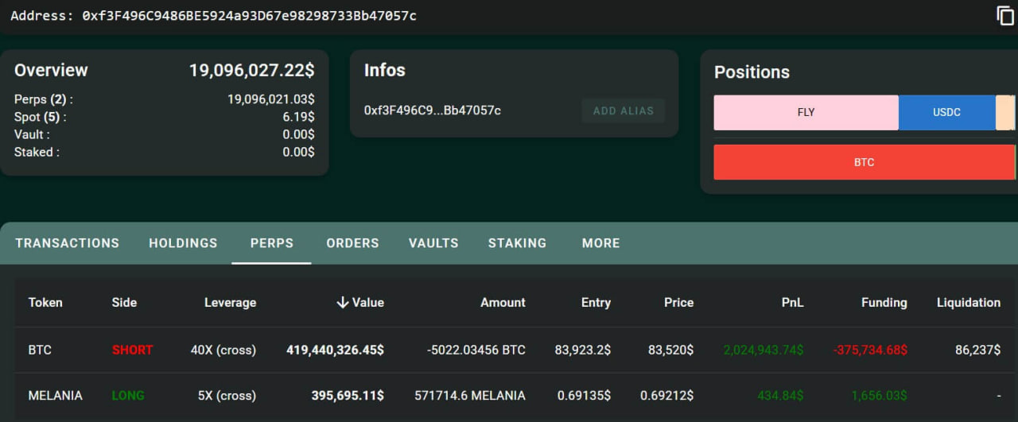Image resolution: width=1018 pixels, height=422 pixels.
Task: Click the Leverage column header
Action: 230,303
